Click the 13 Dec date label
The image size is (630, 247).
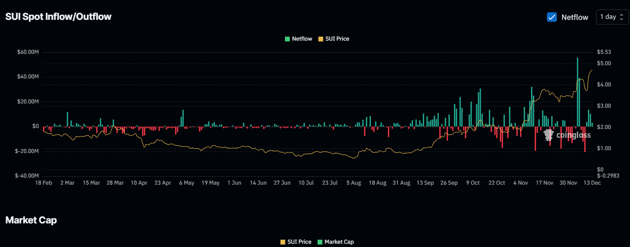coord(593,183)
